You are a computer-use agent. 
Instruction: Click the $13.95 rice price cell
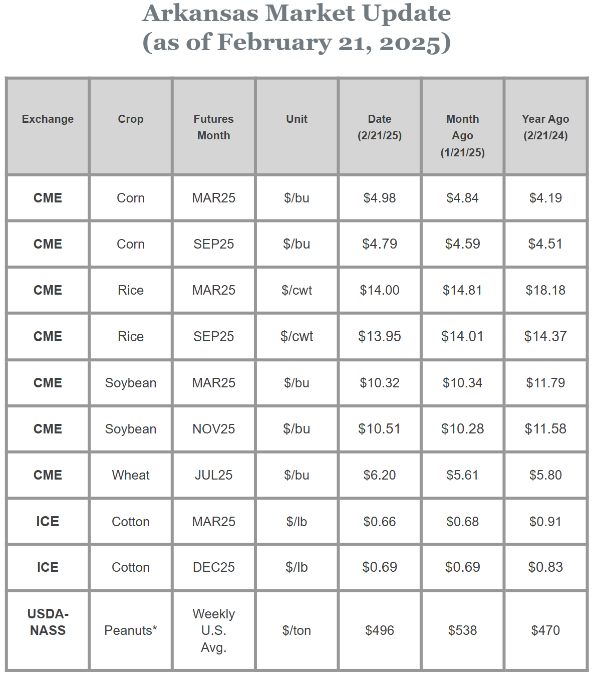[x=380, y=336]
